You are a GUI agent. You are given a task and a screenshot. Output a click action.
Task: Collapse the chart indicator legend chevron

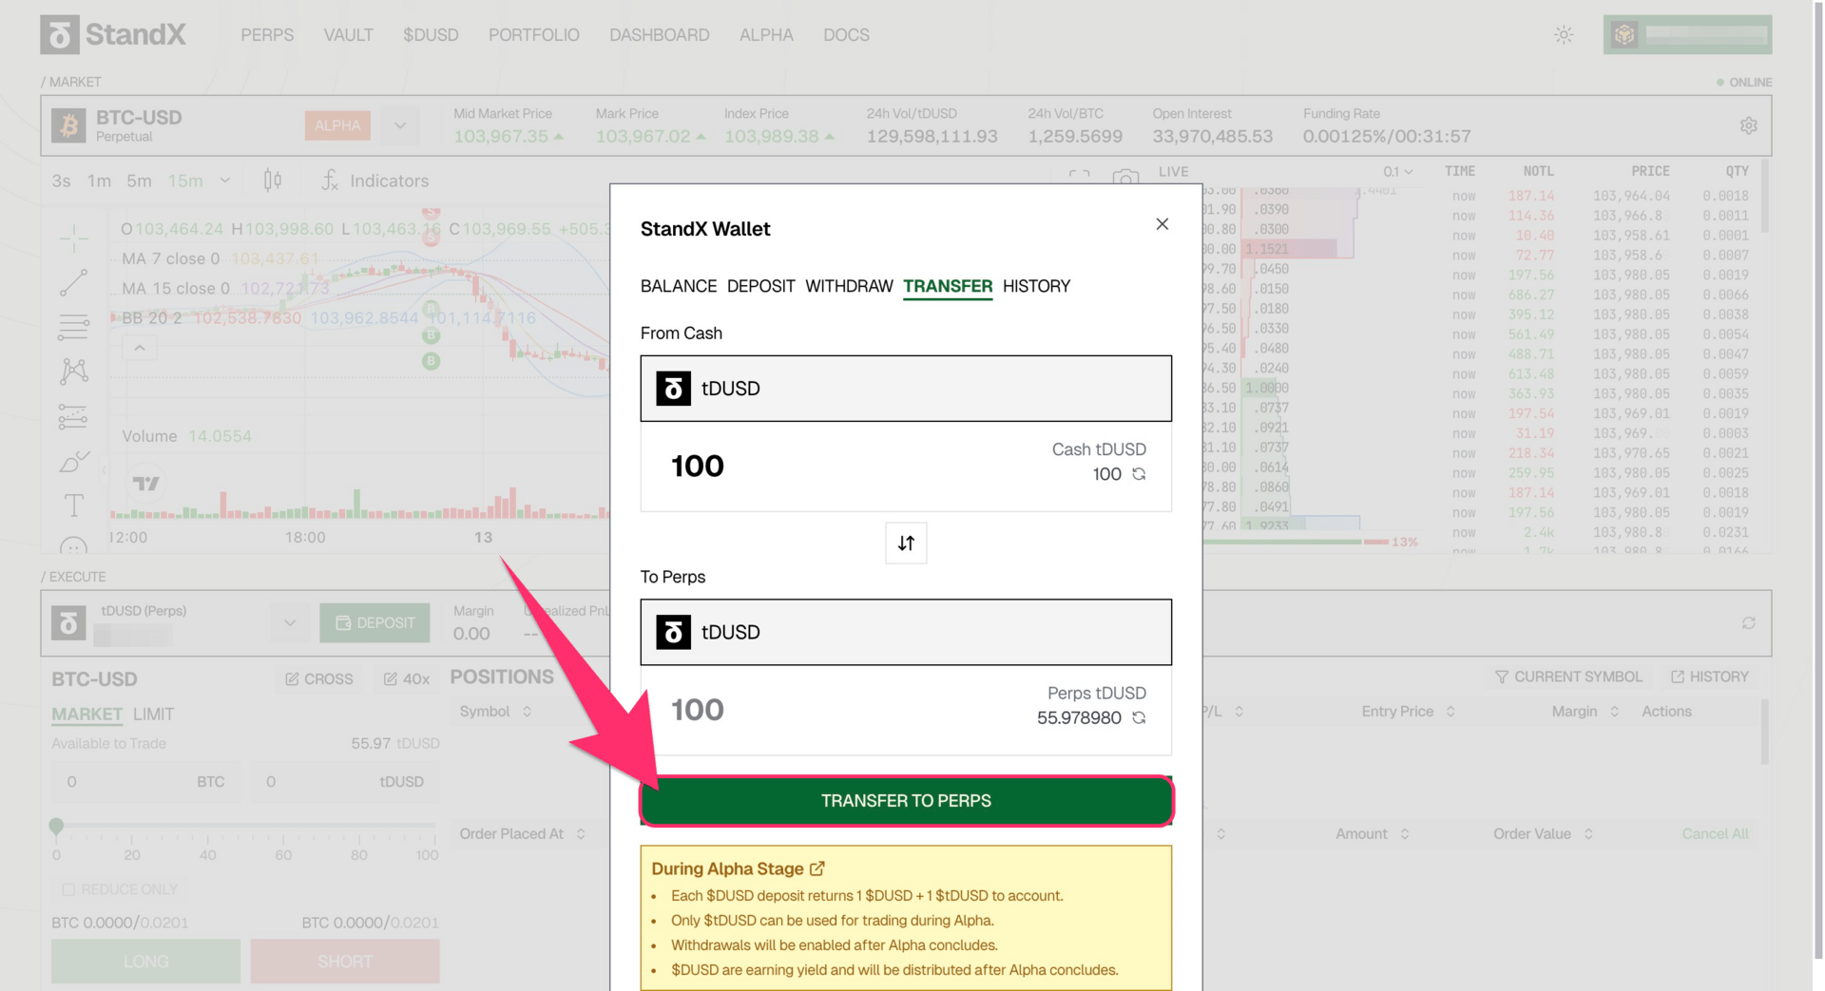(x=140, y=348)
